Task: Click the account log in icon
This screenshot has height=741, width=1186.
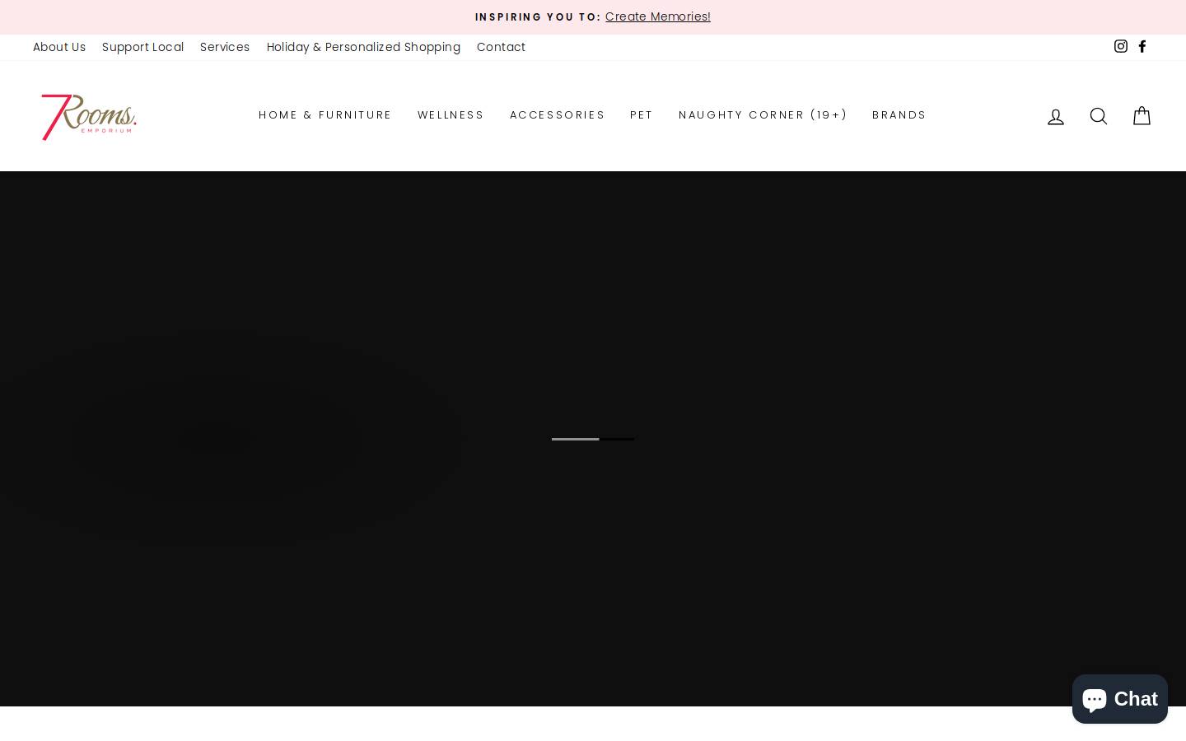Action: coord(1056,116)
